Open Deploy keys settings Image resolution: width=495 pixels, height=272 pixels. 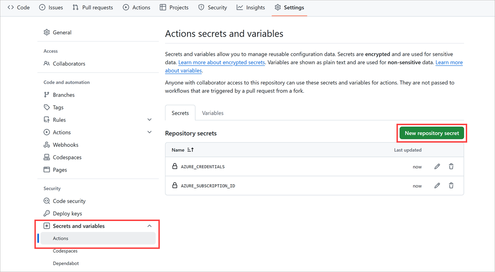(x=67, y=213)
